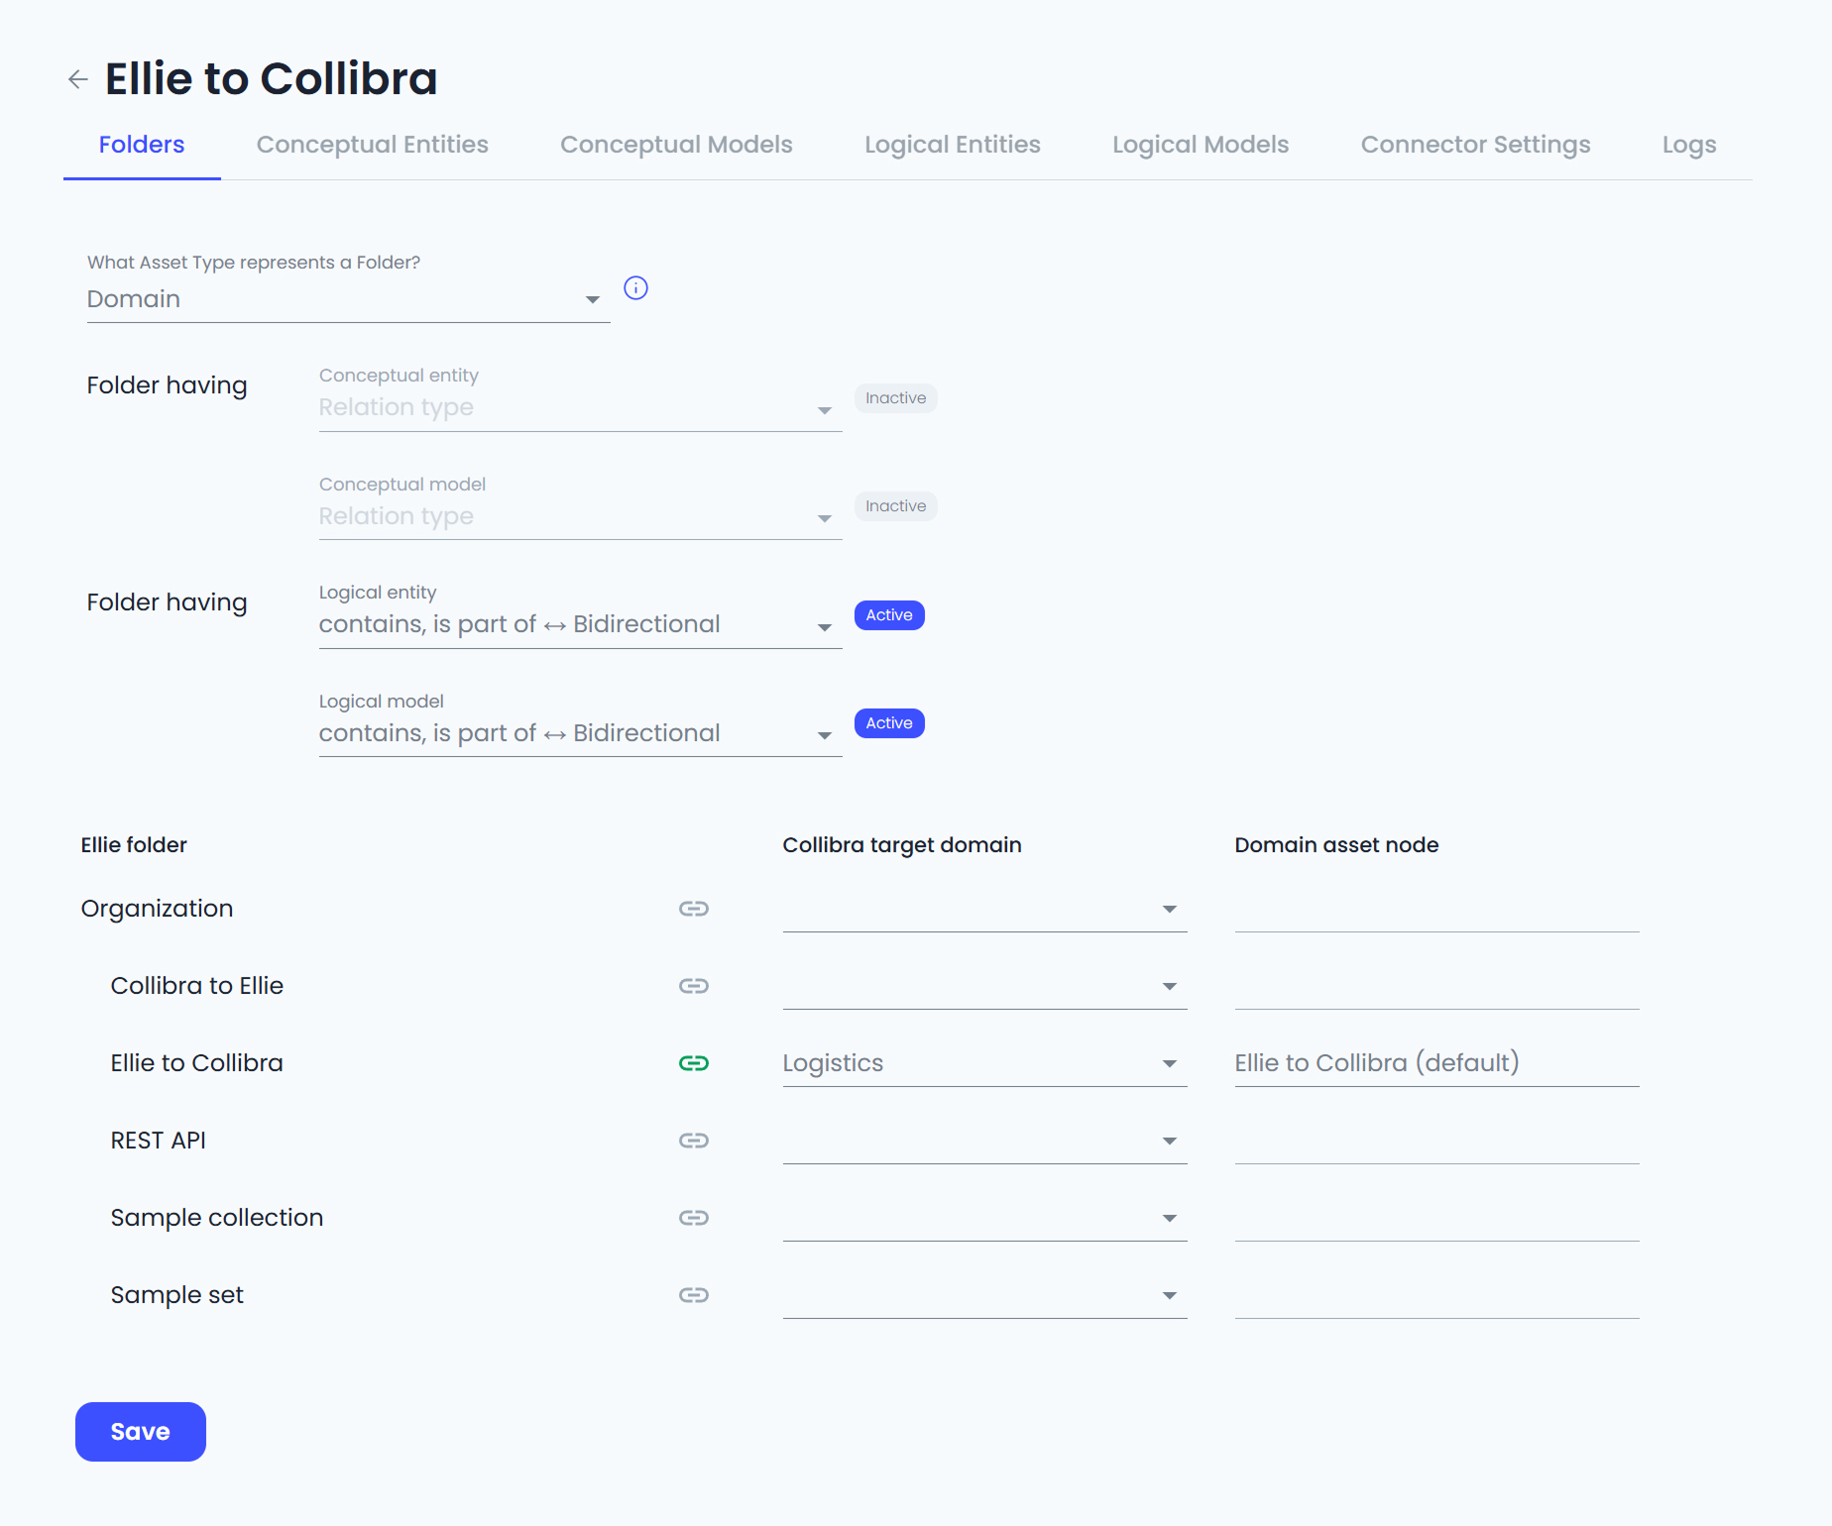Click domain asset node field for Collibra to Ellie
This screenshot has width=1832, height=1526.
coord(1436,987)
